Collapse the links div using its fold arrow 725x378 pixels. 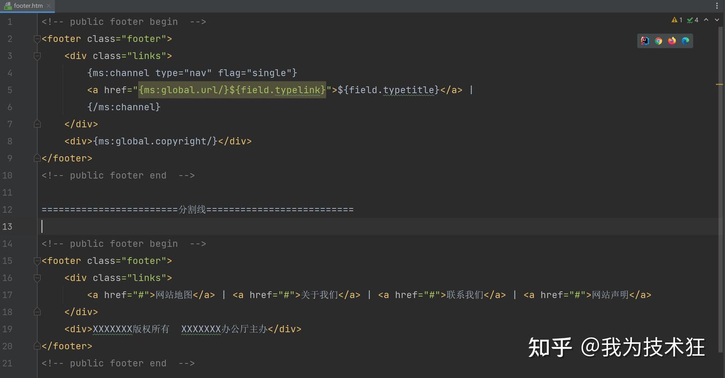pyautogui.click(x=37, y=56)
